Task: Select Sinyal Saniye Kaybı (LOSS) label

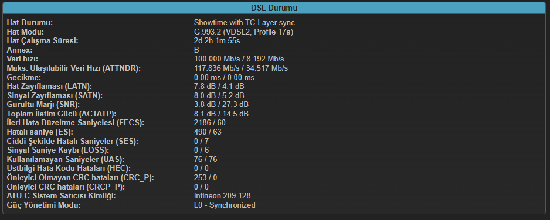Action: [x=58, y=150]
